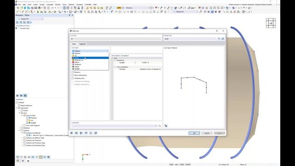295x166 pixels.
Task: Enable the Welded joints checkbox
Action: [73, 78]
